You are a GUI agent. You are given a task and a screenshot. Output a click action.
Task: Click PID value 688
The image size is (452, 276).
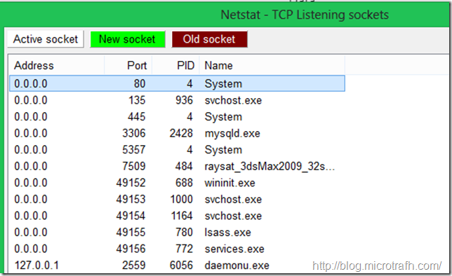184,183
